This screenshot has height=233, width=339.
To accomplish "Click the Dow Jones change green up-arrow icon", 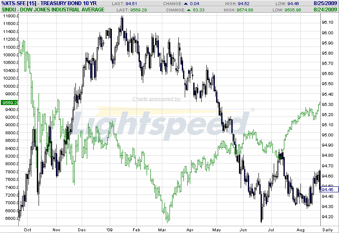I will pyautogui.click(x=189, y=10).
